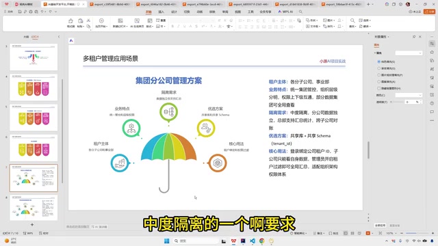Switch to slide sorter grid view icon

tap(352, 233)
